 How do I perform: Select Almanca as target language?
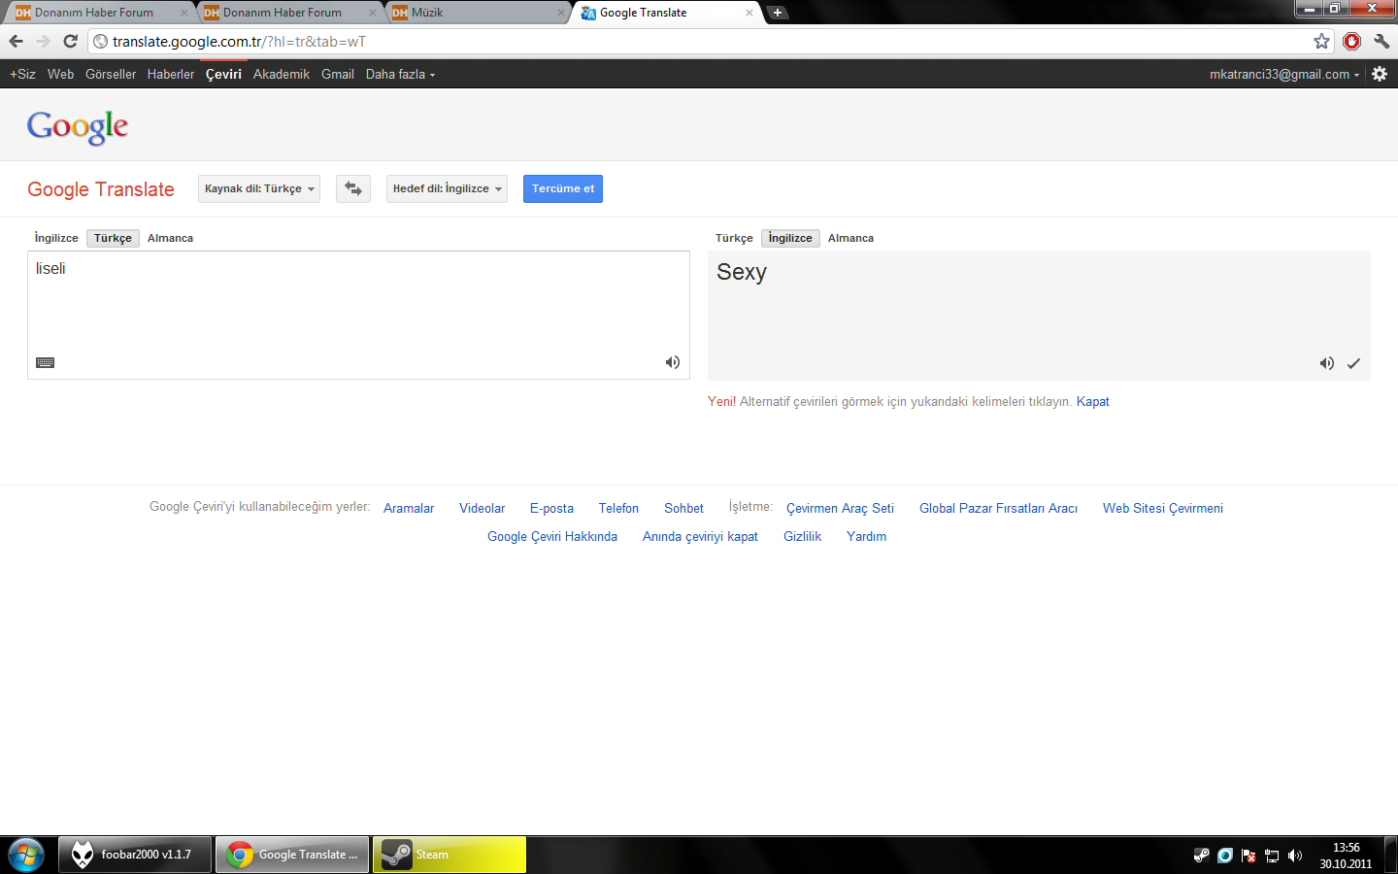[850, 238]
